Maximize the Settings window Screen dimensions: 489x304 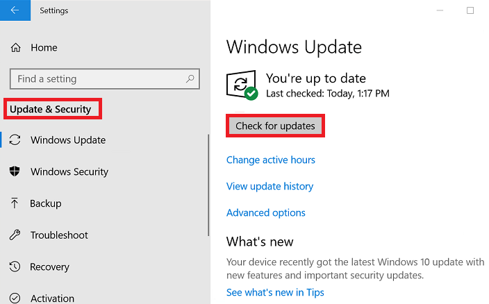pyautogui.click(x=470, y=10)
